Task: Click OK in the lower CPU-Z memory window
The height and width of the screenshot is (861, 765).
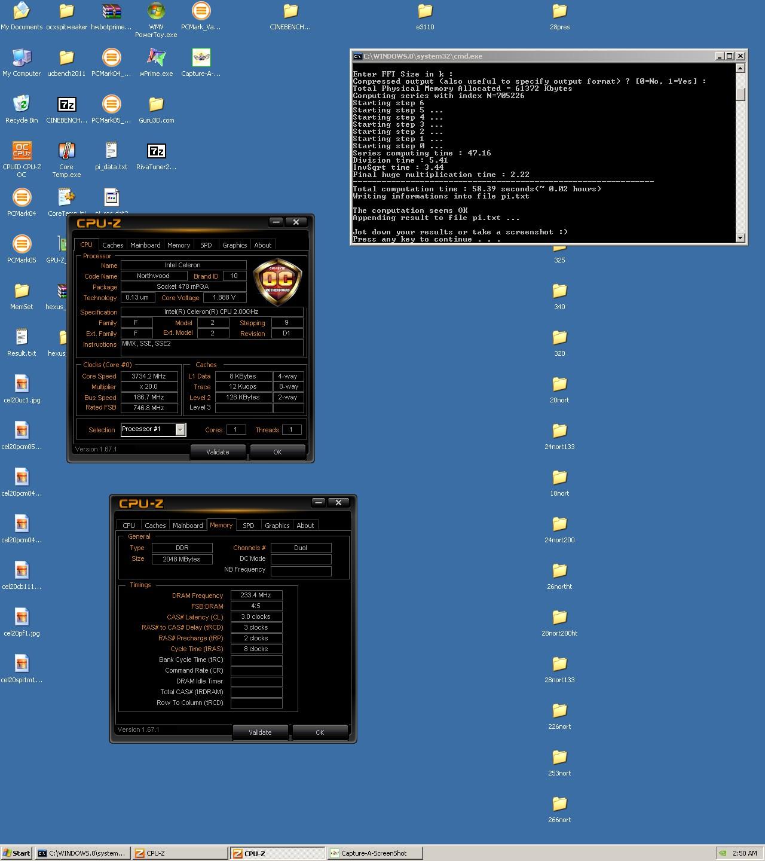Action: (320, 732)
